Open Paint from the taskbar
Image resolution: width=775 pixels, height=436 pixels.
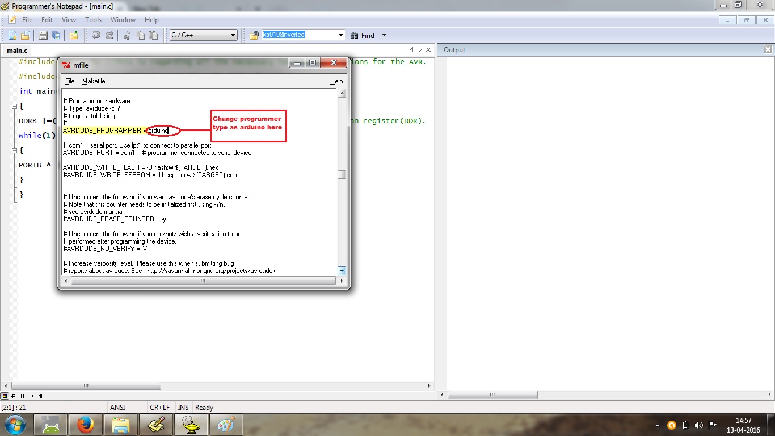point(226,425)
